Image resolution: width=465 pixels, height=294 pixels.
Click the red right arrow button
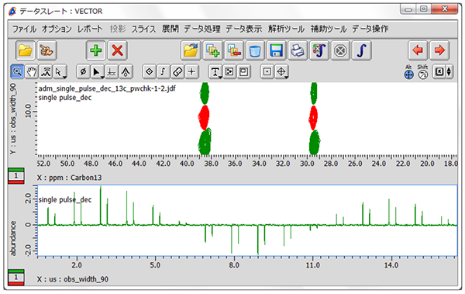click(439, 50)
